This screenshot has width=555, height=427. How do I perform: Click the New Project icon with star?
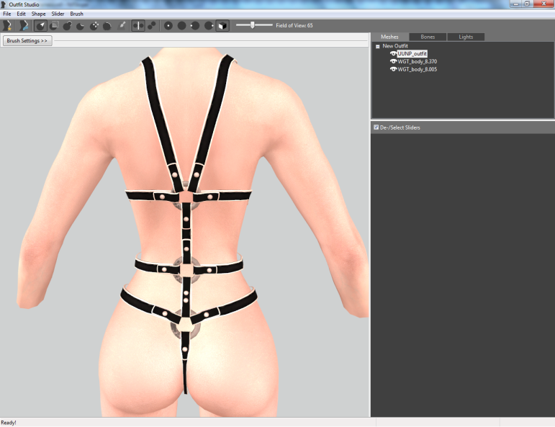7,25
